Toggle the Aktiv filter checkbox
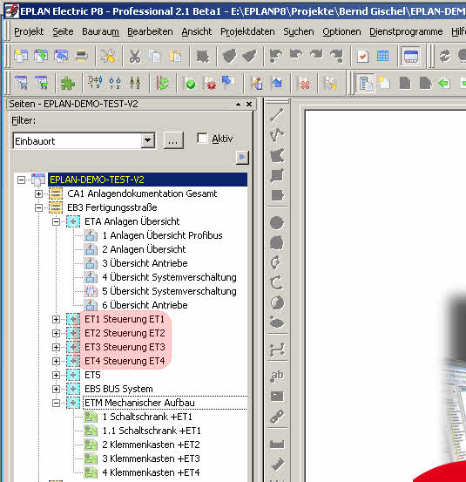Screen dimensions: 466x482 coord(202,139)
